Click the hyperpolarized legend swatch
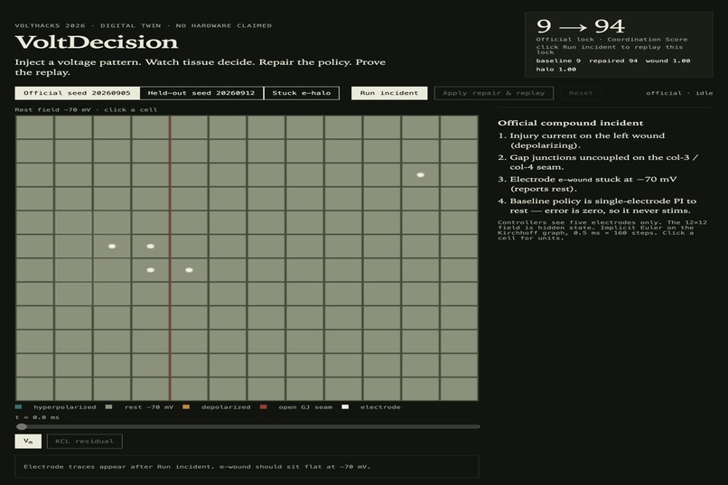The image size is (728, 485). [x=18, y=407]
